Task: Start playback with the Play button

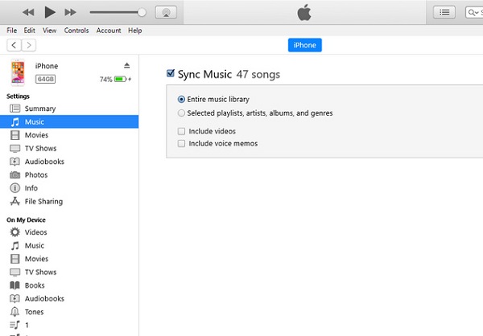Action: tap(50, 12)
